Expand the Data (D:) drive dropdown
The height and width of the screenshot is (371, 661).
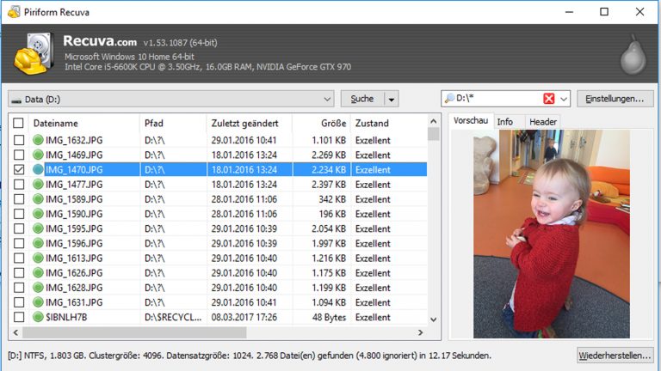[x=327, y=99]
